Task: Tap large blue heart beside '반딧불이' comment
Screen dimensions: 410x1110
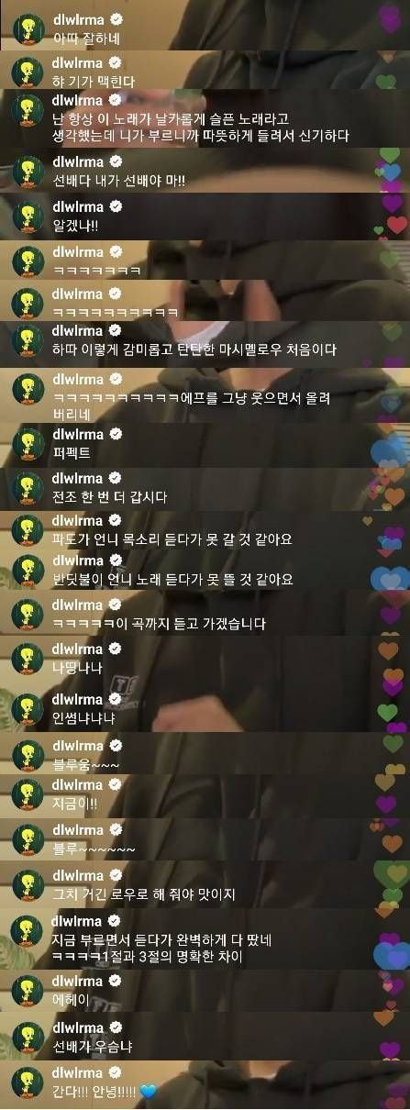Action: pyautogui.click(x=389, y=578)
